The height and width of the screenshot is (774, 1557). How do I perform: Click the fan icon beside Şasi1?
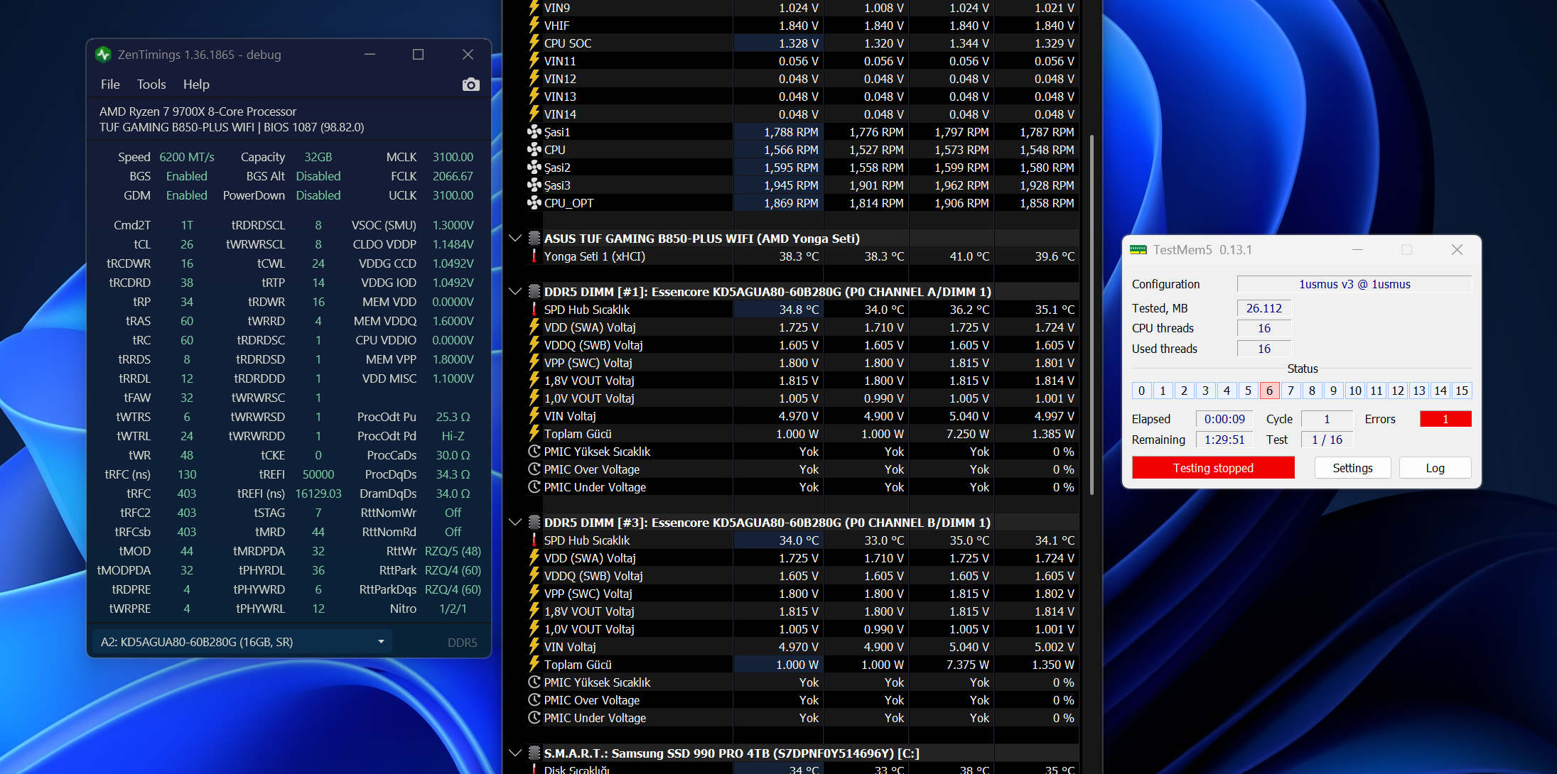[534, 131]
